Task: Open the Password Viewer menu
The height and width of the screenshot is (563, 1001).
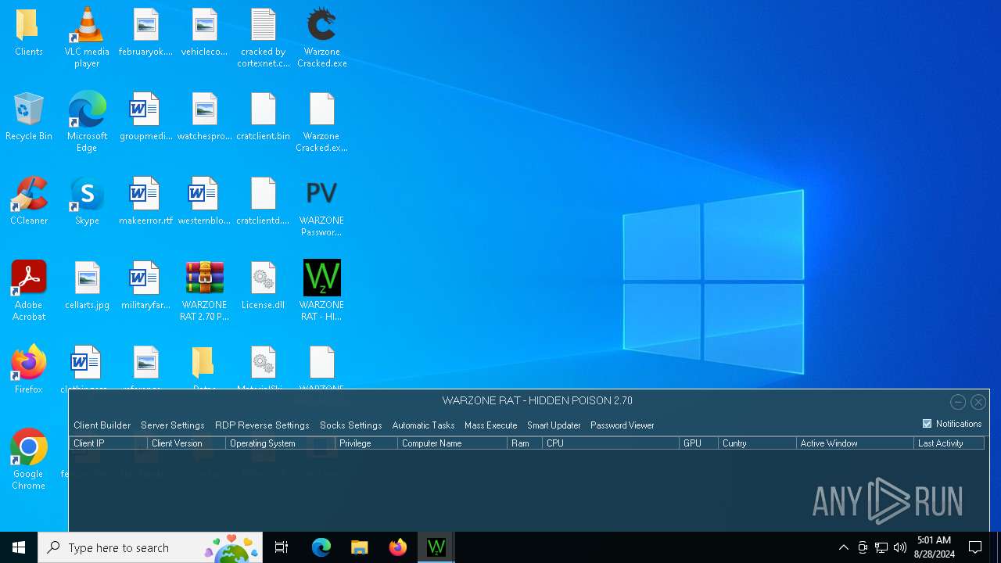Action: point(622,425)
